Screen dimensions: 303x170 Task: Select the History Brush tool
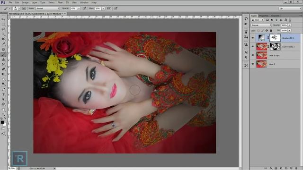point(3,64)
